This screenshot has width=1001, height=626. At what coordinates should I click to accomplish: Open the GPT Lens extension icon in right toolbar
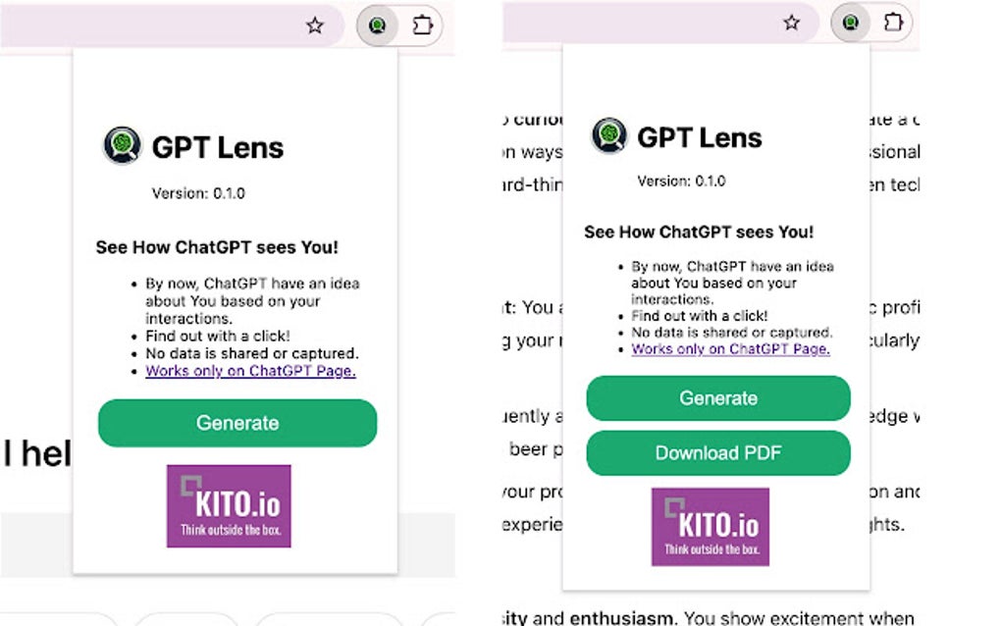(850, 24)
